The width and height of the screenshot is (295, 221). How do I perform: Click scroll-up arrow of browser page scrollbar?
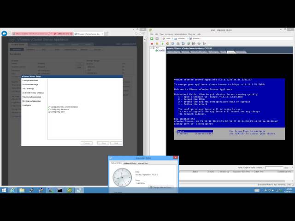(x=144, y=39)
